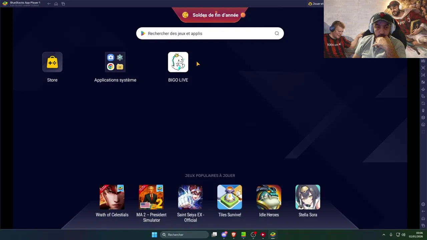
Task: Click the magnifier icon in search bar
Action: [x=277, y=33]
